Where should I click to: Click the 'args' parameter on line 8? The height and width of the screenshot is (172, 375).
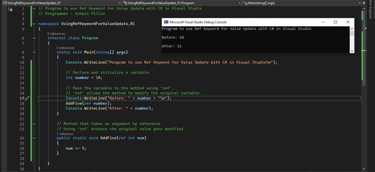coord(121,52)
